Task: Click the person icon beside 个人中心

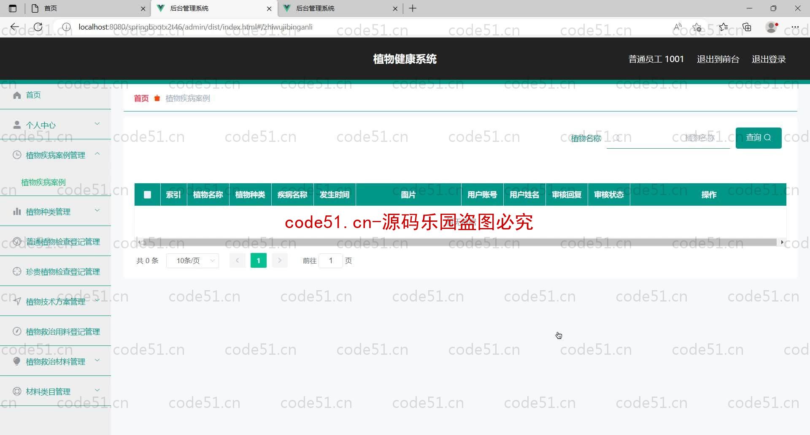Action: [x=17, y=125]
